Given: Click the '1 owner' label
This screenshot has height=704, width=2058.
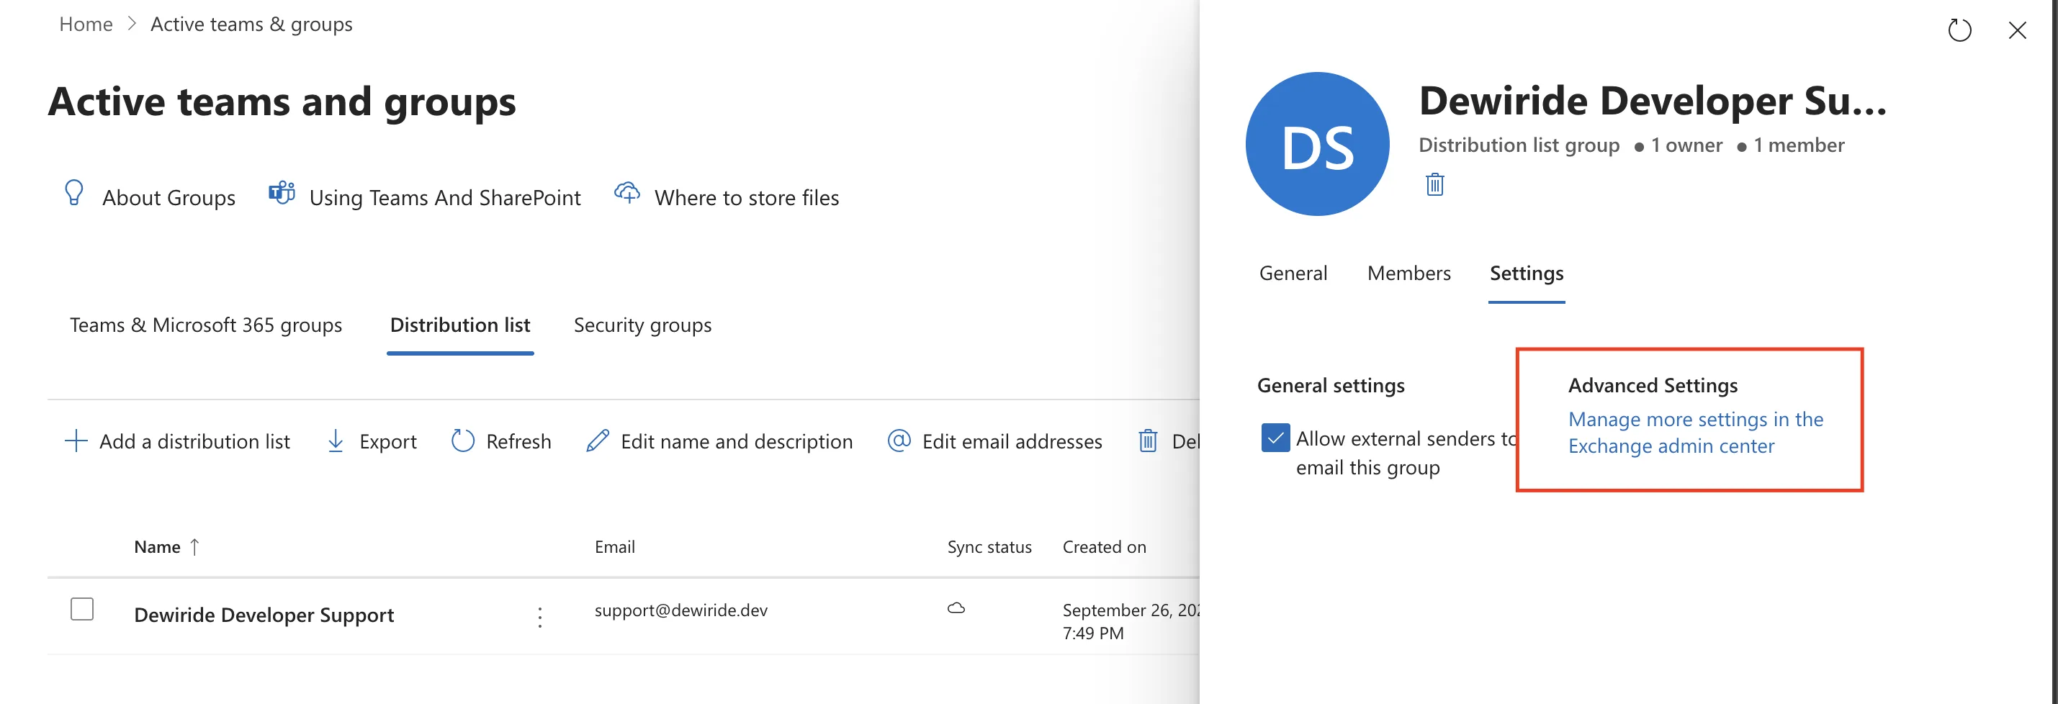Looking at the screenshot, I should click(1686, 145).
